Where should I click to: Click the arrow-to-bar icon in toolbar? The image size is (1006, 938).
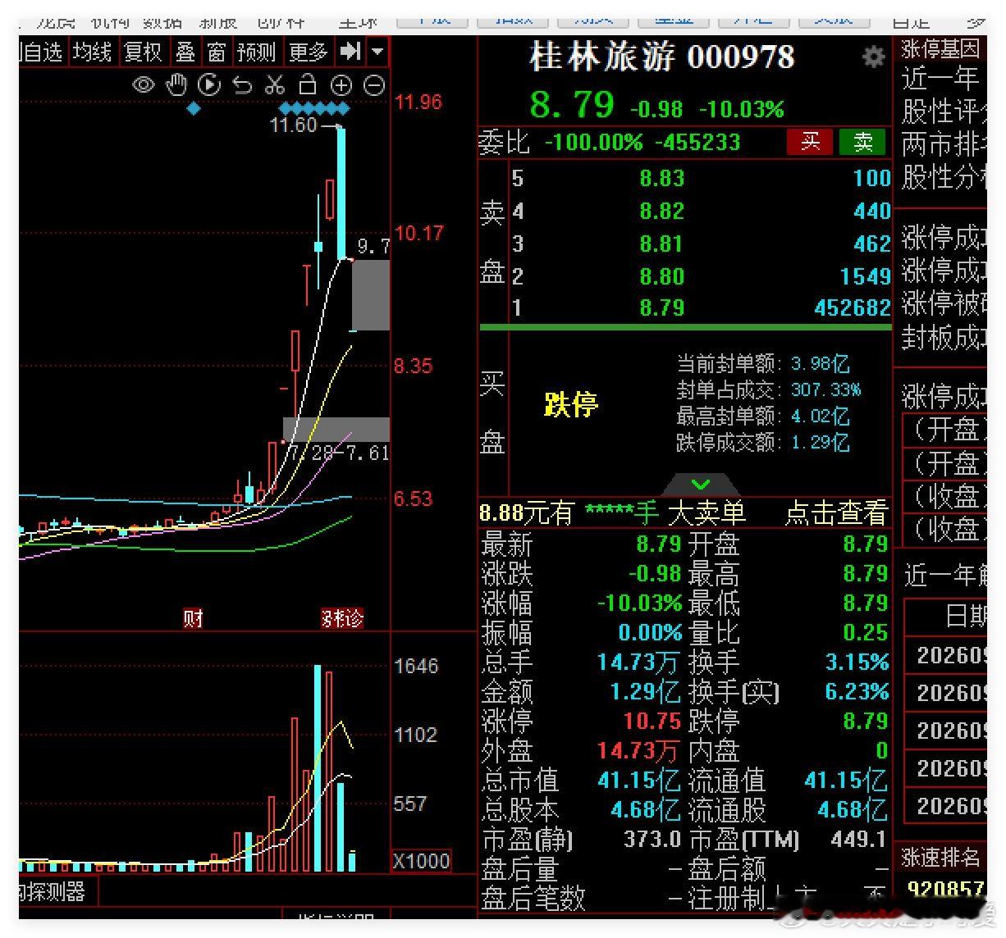coord(350,52)
